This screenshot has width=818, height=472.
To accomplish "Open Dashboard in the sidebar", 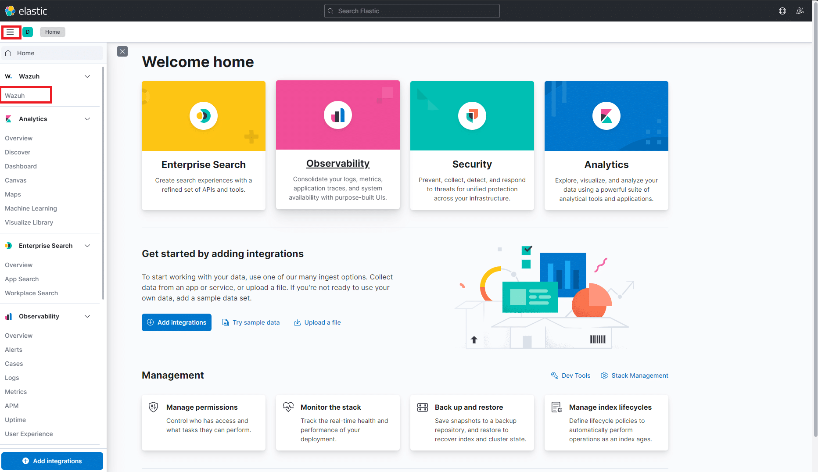I will point(21,166).
